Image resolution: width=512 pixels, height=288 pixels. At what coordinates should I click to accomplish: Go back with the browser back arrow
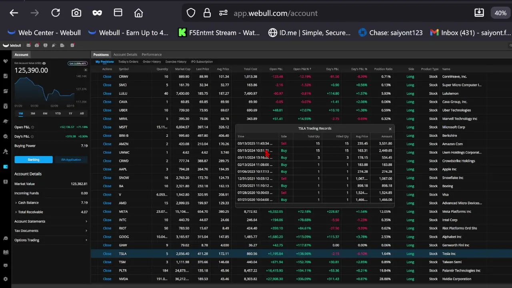14,13
